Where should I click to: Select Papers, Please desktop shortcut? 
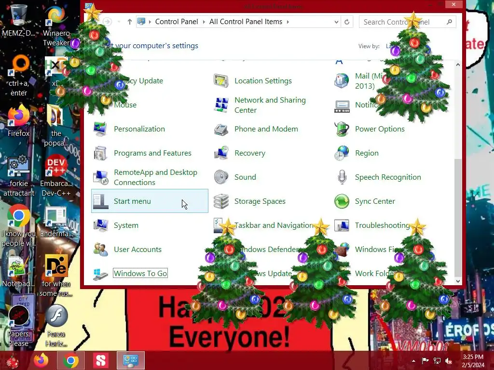tap(18, 326)
